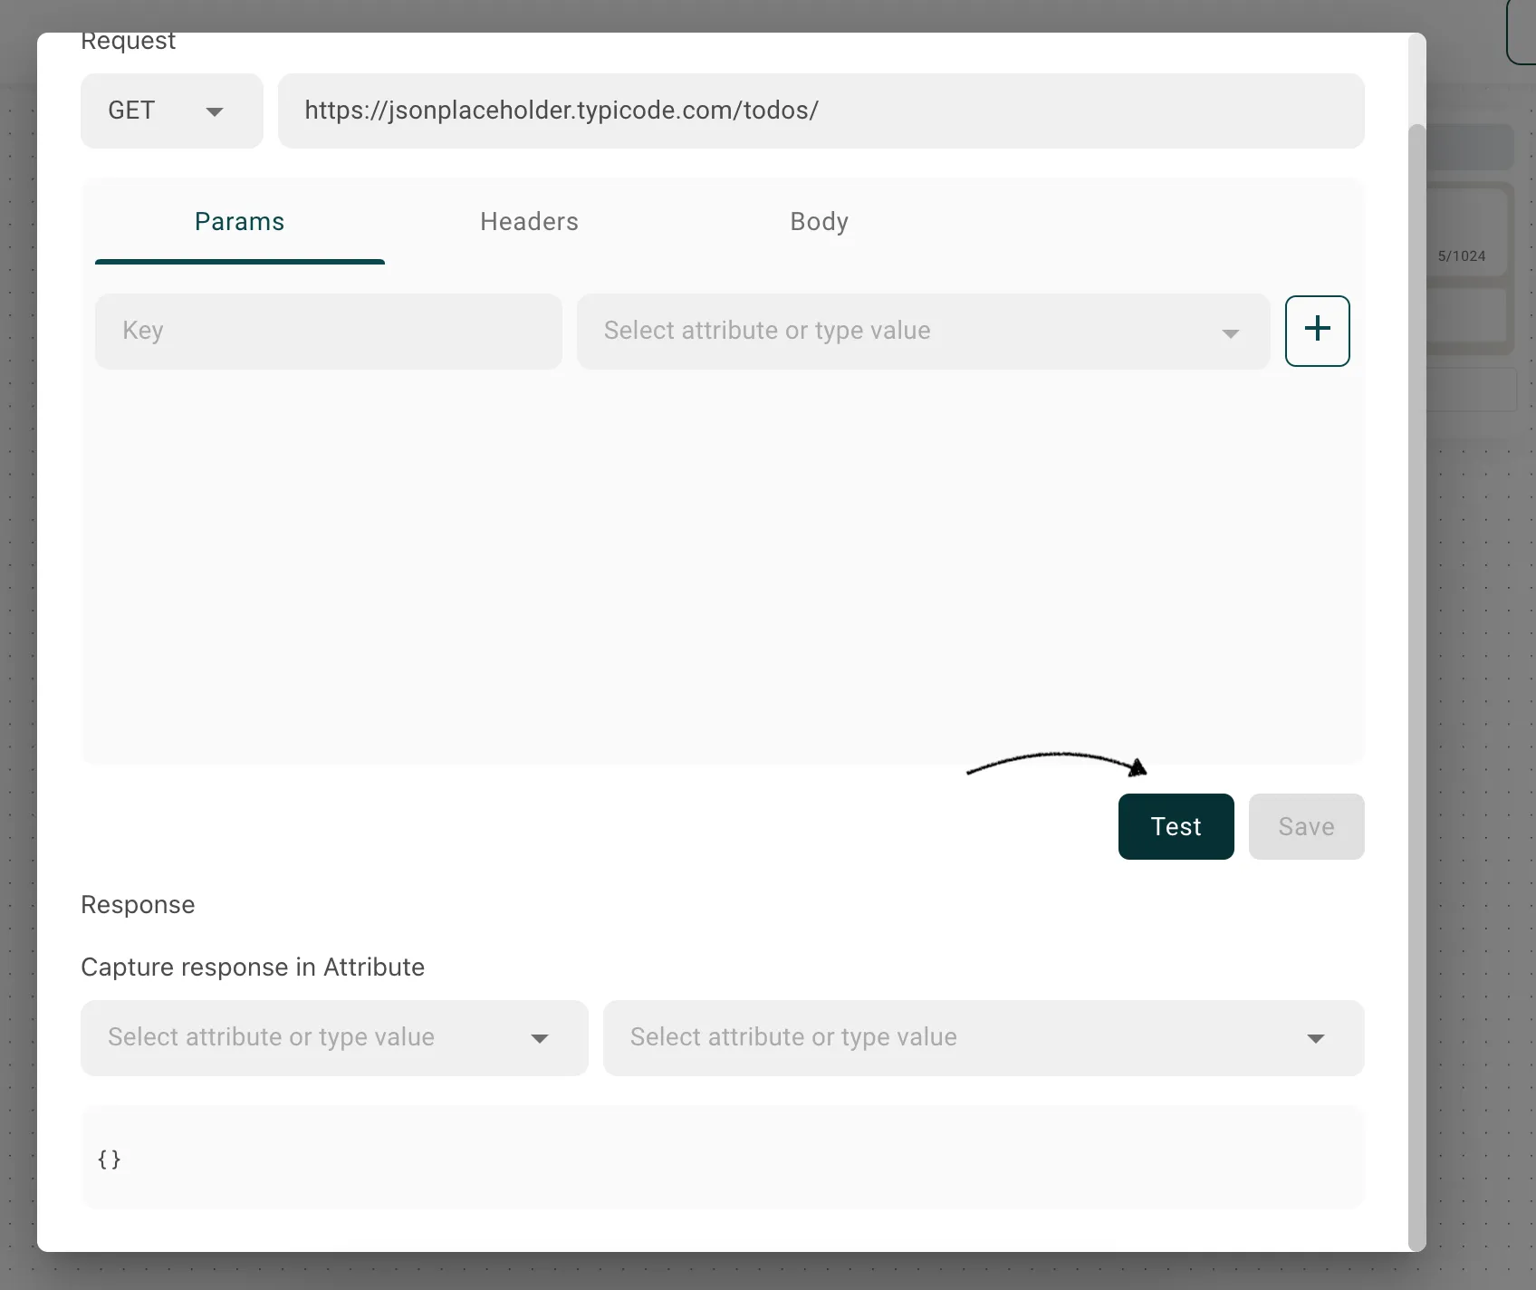Expand the right capture response attribute dropdown
Viewport: 1536px width, 1290px height.
1317,1038
